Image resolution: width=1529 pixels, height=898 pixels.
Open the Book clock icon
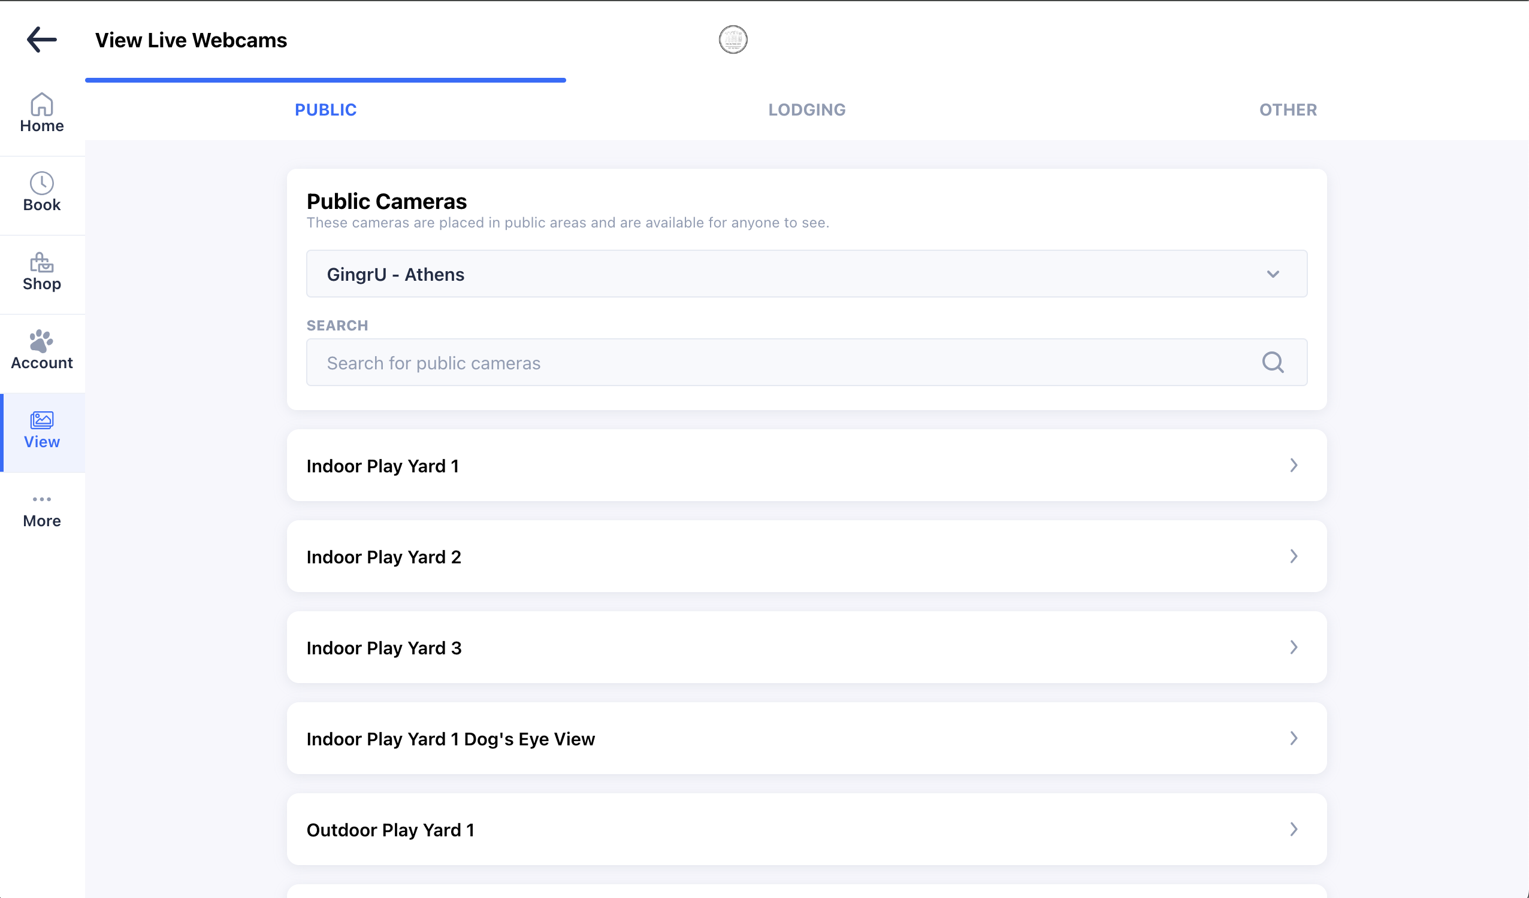pos(41,183)
